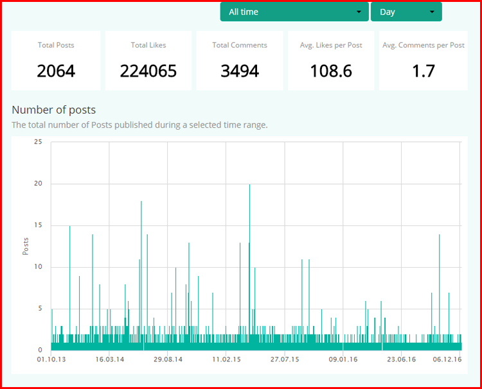This screenshot has height=389, width=482.
Task: Open the All time range dropdown
Action: pos(294,12)
